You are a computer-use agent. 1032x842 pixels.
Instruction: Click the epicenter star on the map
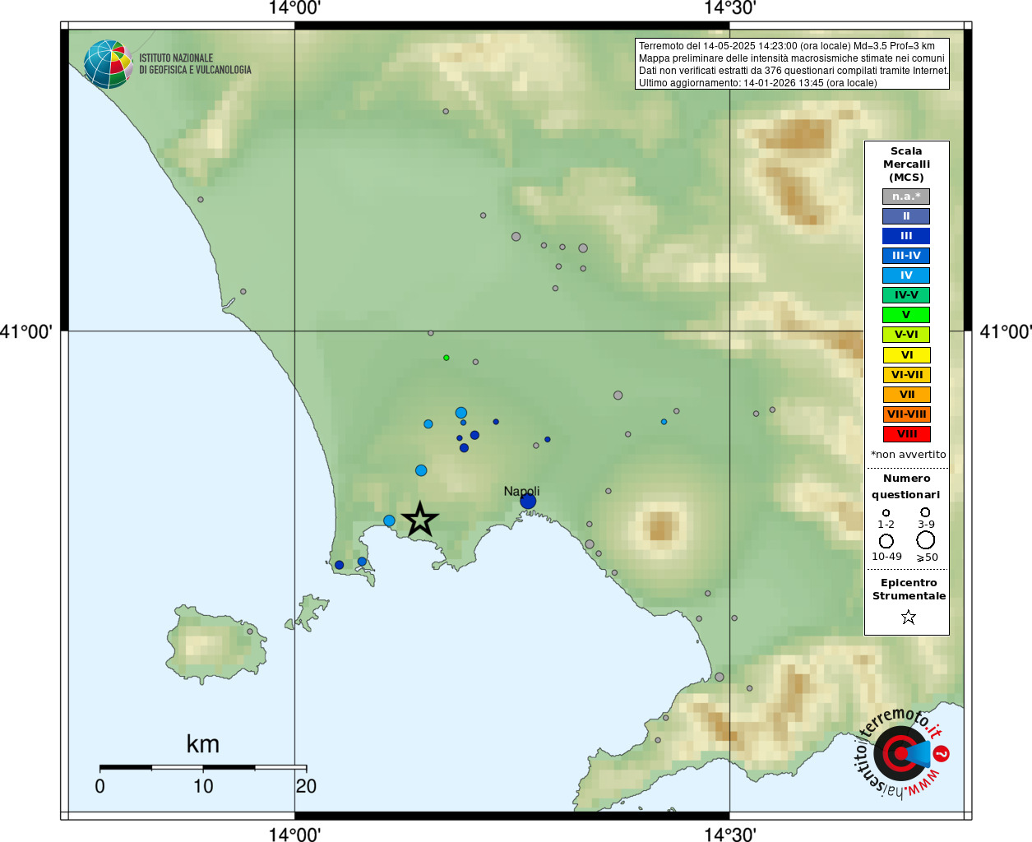(x=420, y=520)
